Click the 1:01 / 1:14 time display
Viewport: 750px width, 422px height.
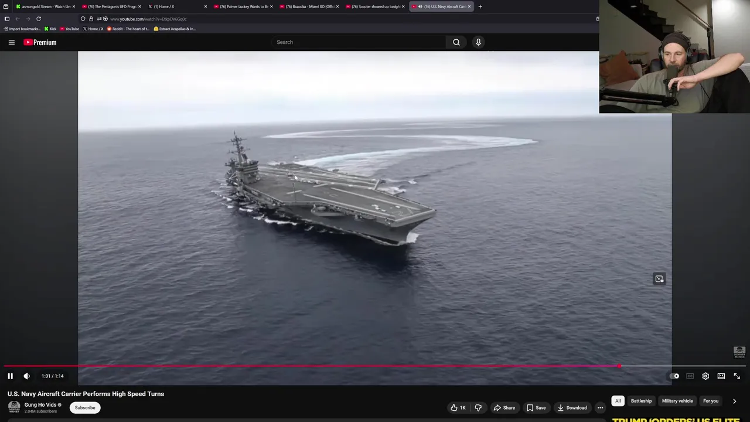click(x=53, y=376)
